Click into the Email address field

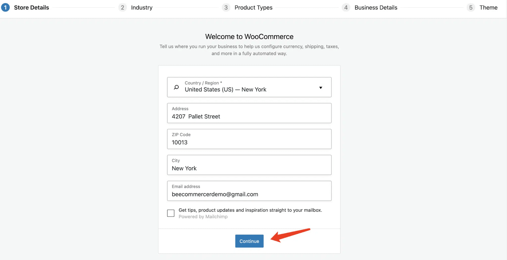[x=249, y=191]
